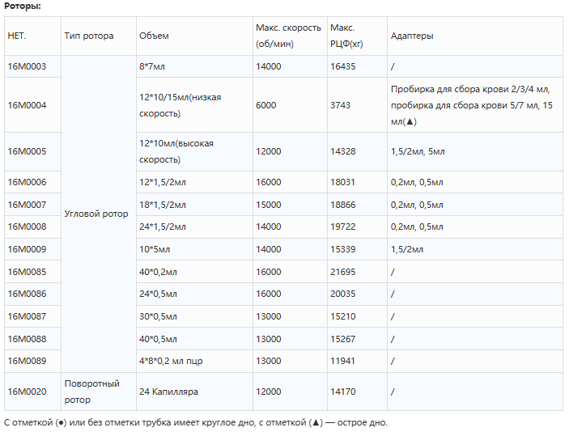569x432 pixels.
Task: Select the 16M0085 rotor code cell
Action: click(x=28, y=272)
